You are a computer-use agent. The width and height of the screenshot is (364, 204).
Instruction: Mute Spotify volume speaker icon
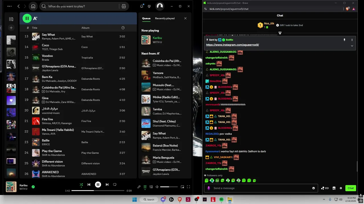click(x=157, y=187)
